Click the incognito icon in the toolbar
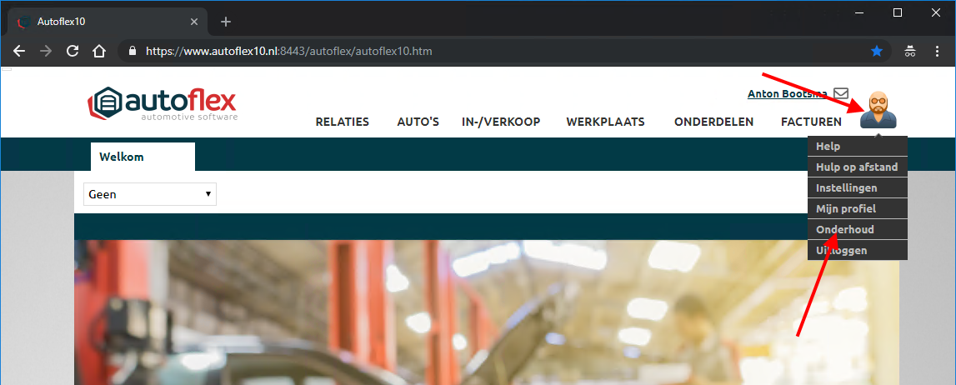This screenshot has height=385, width=956. (x=911, y=51)
